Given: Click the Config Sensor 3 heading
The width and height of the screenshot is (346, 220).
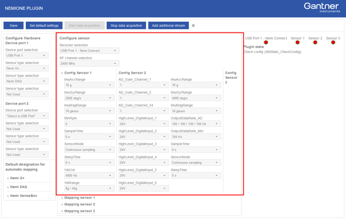Looking at the screenshot, I should pyautogui.click(x=231, y=77).
